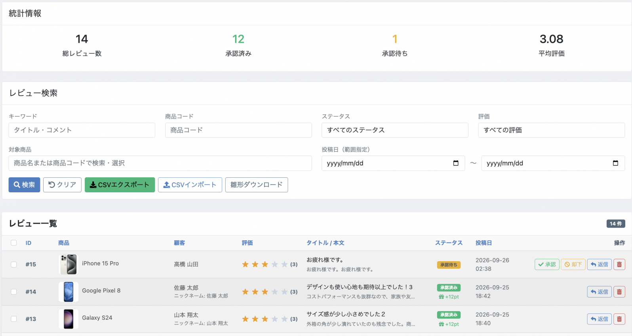Open the 評価 rating dropdown filter

[x=551, y=130]
